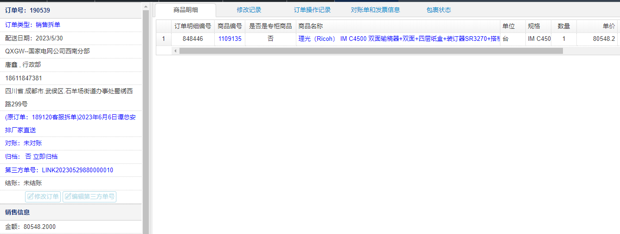Open product number 1109135 link

(x=230, y=39)
